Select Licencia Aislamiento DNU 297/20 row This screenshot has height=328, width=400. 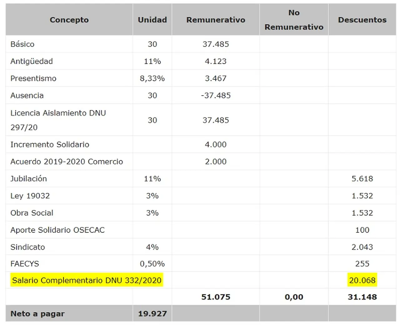pos(201,120)
